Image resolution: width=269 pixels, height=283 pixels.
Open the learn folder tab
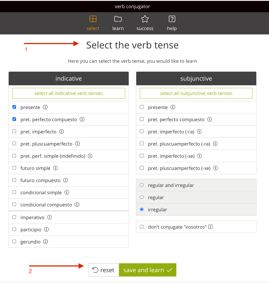(x=118, y=23)
